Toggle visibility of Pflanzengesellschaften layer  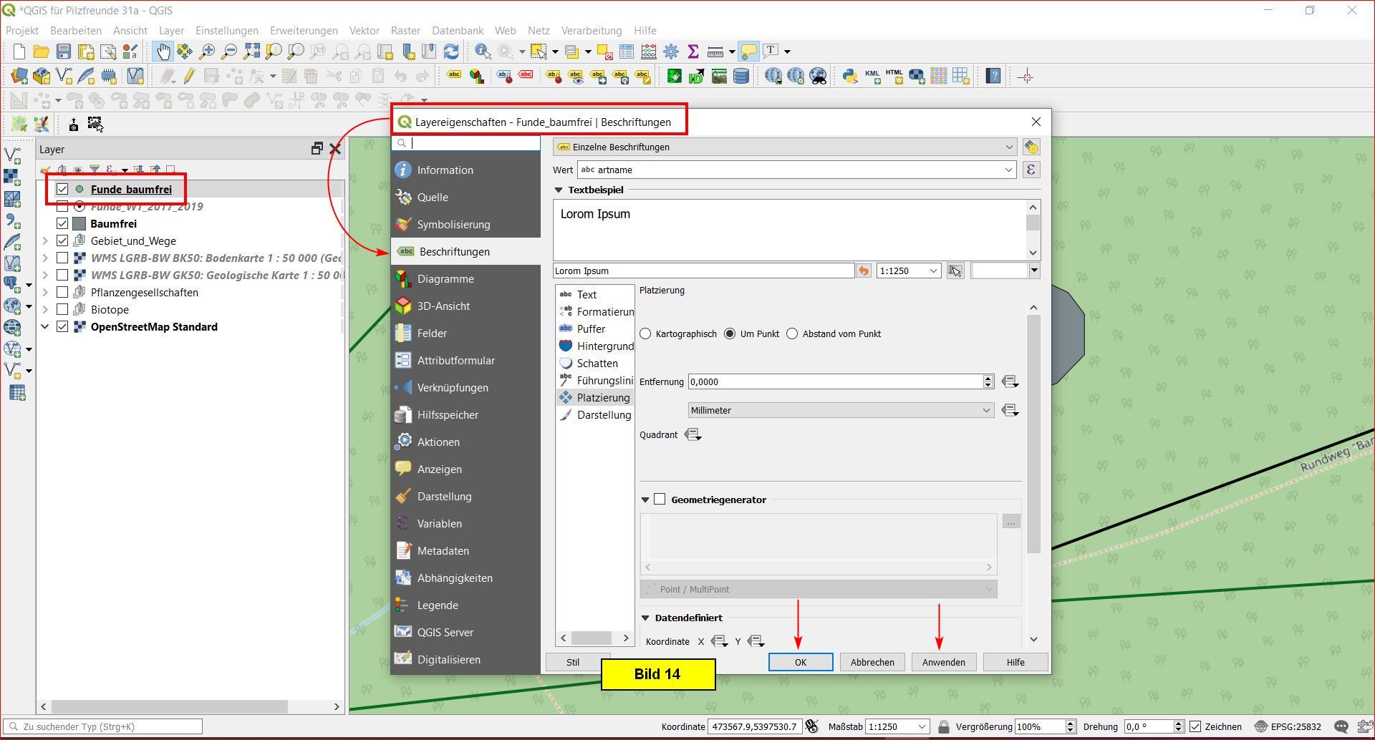pos(62,292)
